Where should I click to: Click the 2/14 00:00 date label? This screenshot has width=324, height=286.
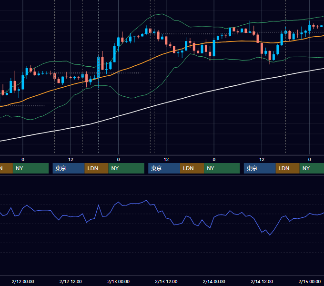click(214, 281)
